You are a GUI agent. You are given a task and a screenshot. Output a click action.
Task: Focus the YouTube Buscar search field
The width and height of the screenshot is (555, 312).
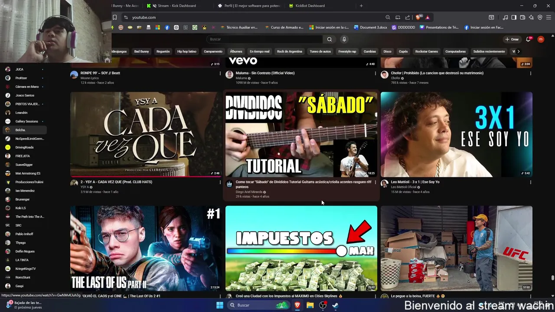pyautogui.click(x=264, y=39)
